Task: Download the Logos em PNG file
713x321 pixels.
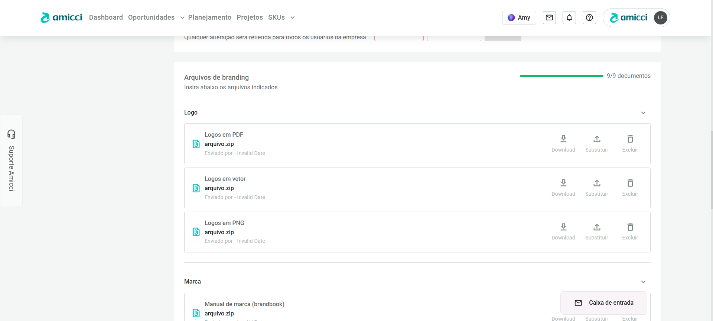Action: [563, 231]
